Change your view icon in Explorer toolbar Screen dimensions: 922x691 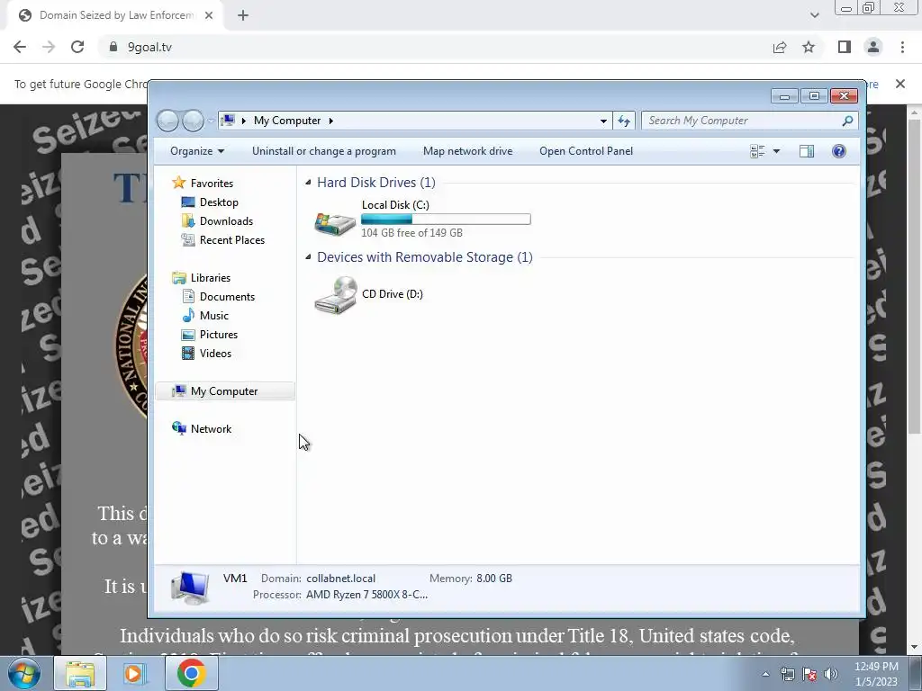pos(757,151)
